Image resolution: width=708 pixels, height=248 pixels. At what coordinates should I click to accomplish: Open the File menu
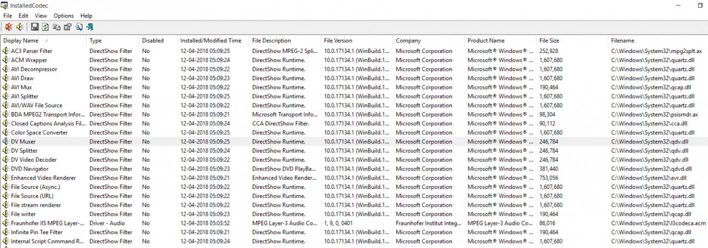point(8,16)
